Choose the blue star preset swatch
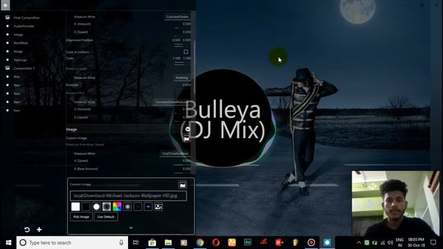The width and height of the screenshot is (443, 249). (x=148, y=207)
